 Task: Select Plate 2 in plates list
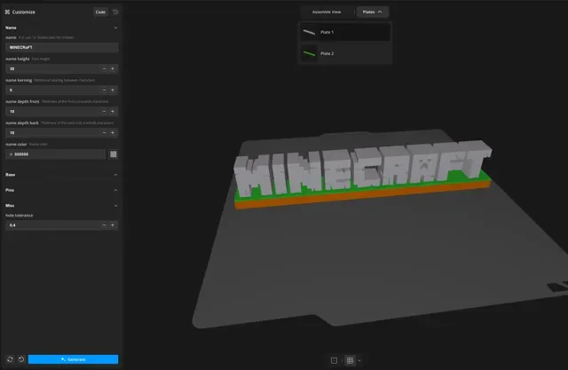tap(345, 53)
